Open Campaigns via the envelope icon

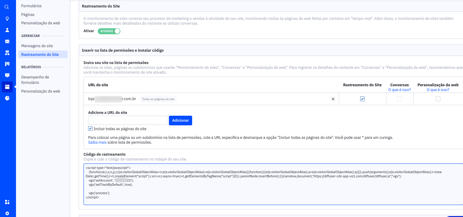(7, 41)
